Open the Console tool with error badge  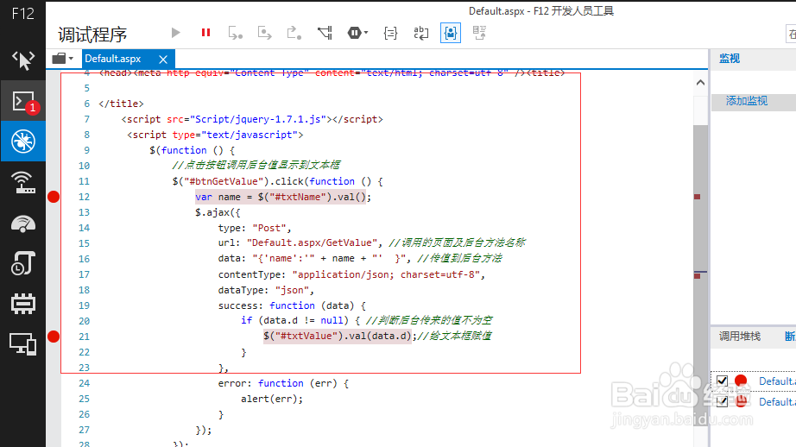tap(23, 102)
